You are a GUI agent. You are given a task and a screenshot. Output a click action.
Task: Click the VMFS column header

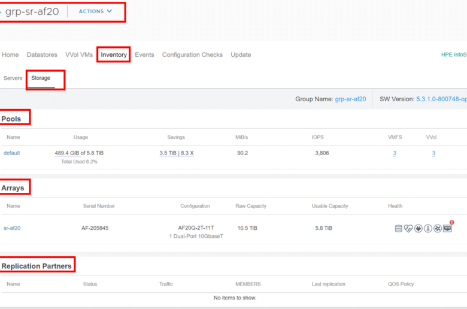pos(395,137)
